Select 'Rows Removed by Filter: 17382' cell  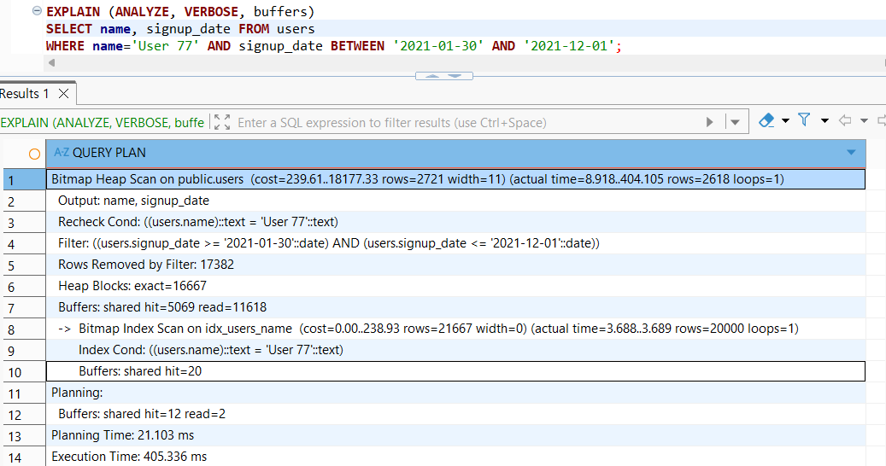pos(455,265)
